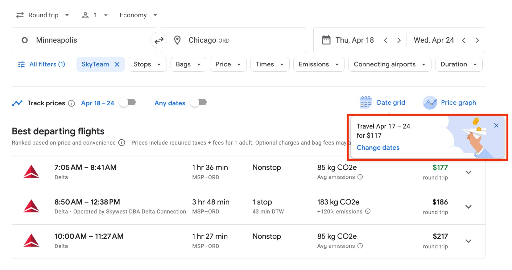Click the round trip arrows icon
512x270 pixels.
[x=20, y=15]
